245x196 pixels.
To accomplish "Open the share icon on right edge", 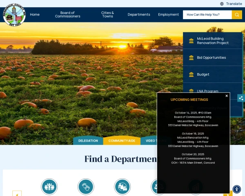I will click(x=241, y=98).
